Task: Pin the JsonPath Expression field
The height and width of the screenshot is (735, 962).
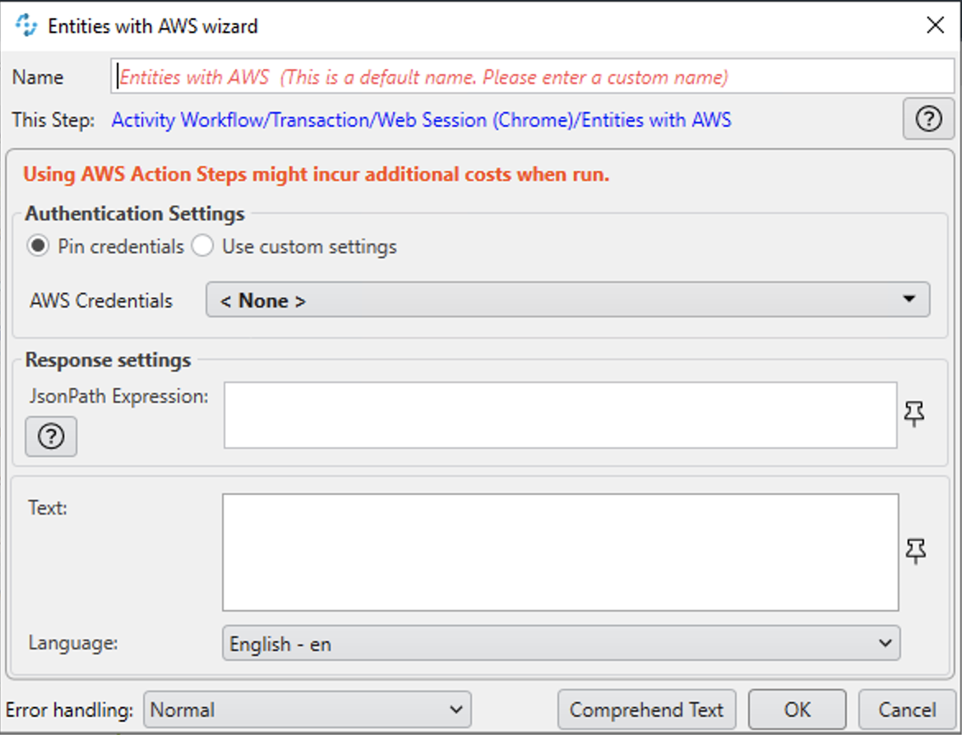Action: 913,414
